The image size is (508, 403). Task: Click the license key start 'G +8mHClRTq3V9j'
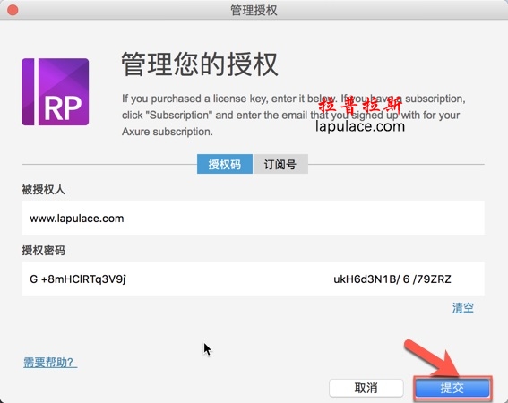pyautogui.click(x=78, y=279)
